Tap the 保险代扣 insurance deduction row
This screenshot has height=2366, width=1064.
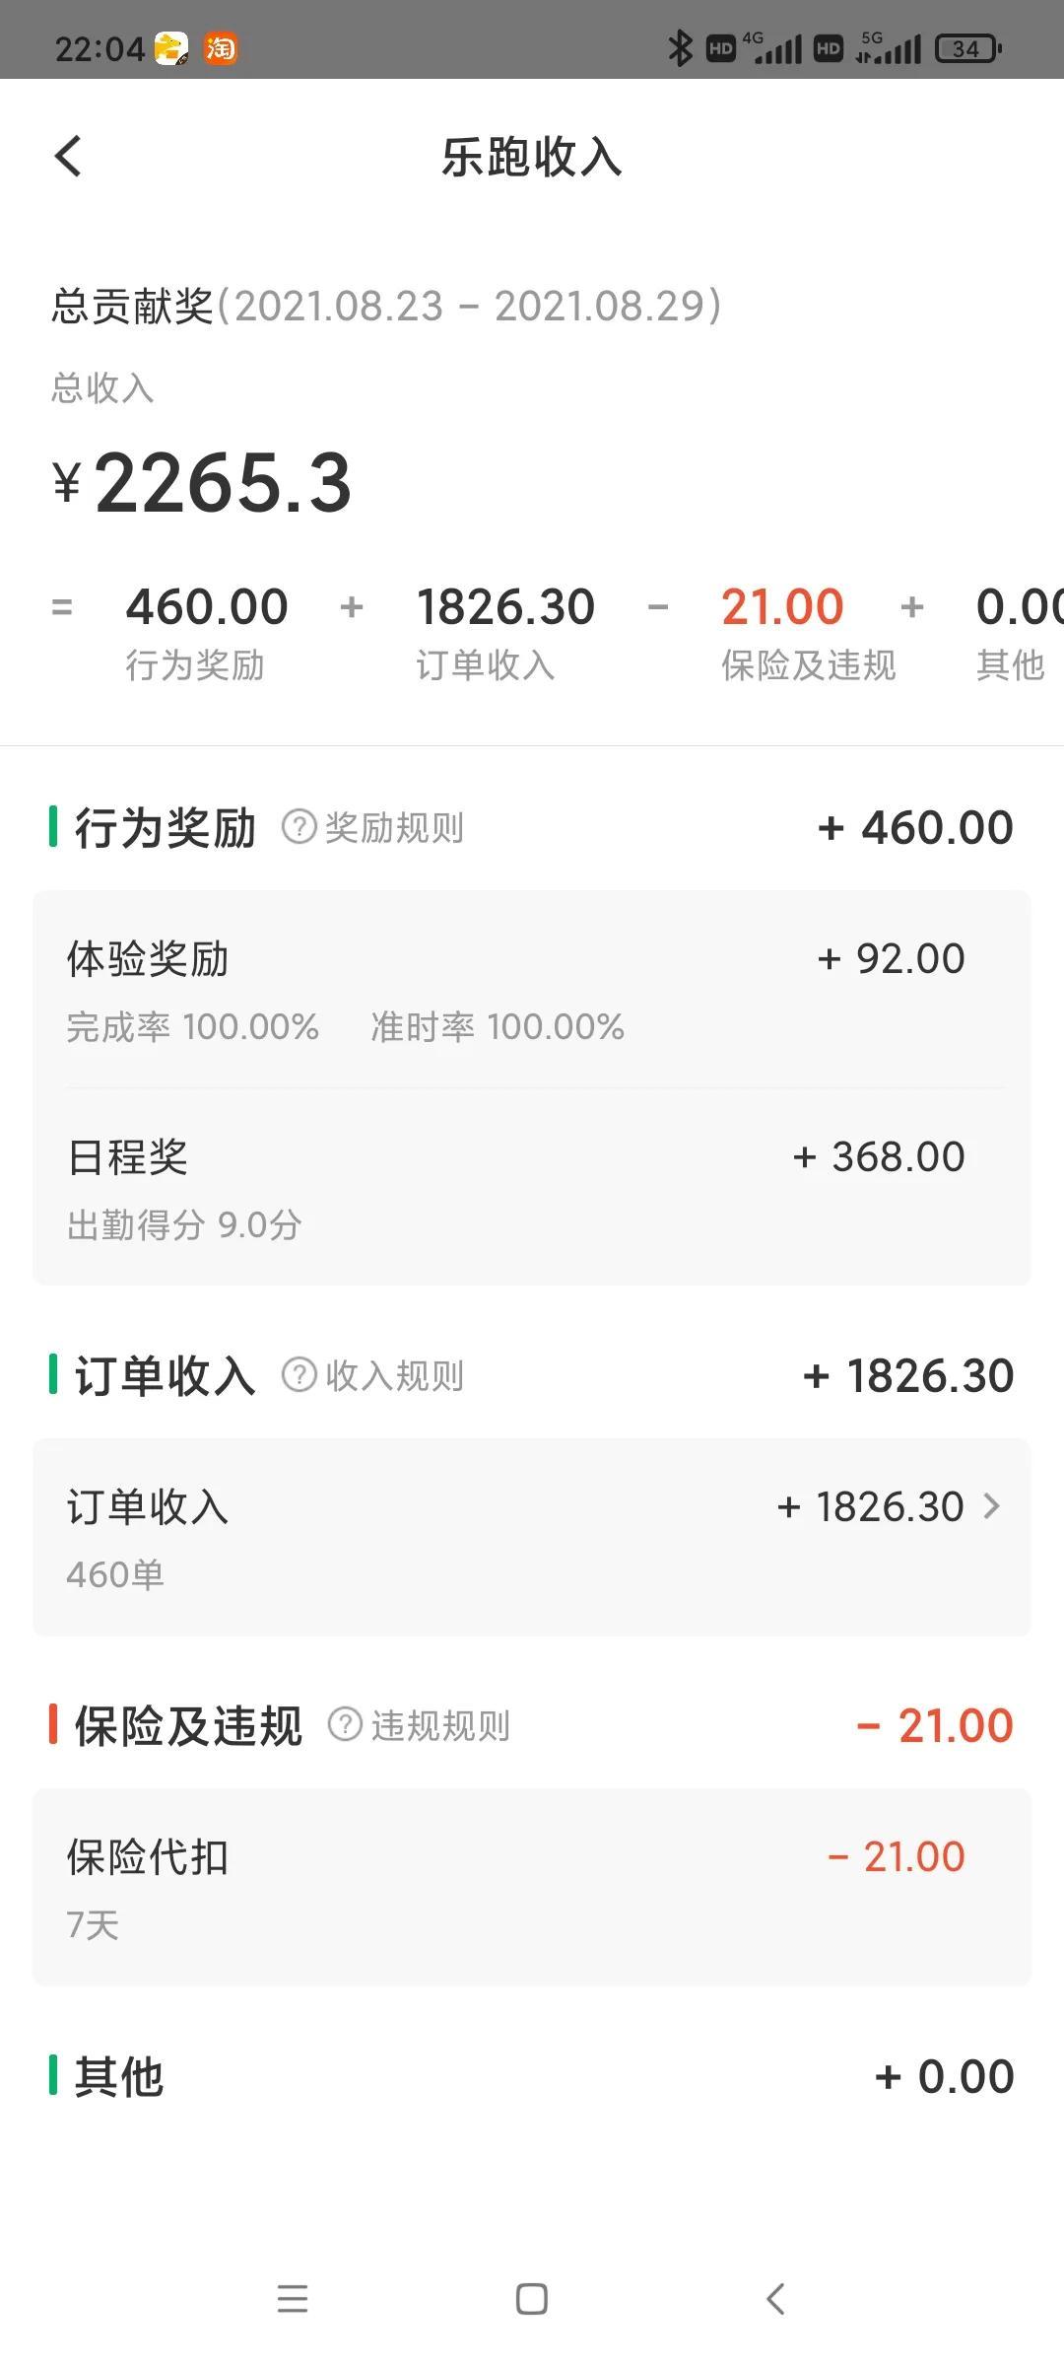pyautogui.click(x=532, y=1887)
